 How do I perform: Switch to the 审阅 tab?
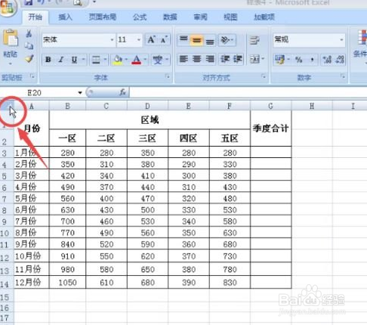[200, 17]
